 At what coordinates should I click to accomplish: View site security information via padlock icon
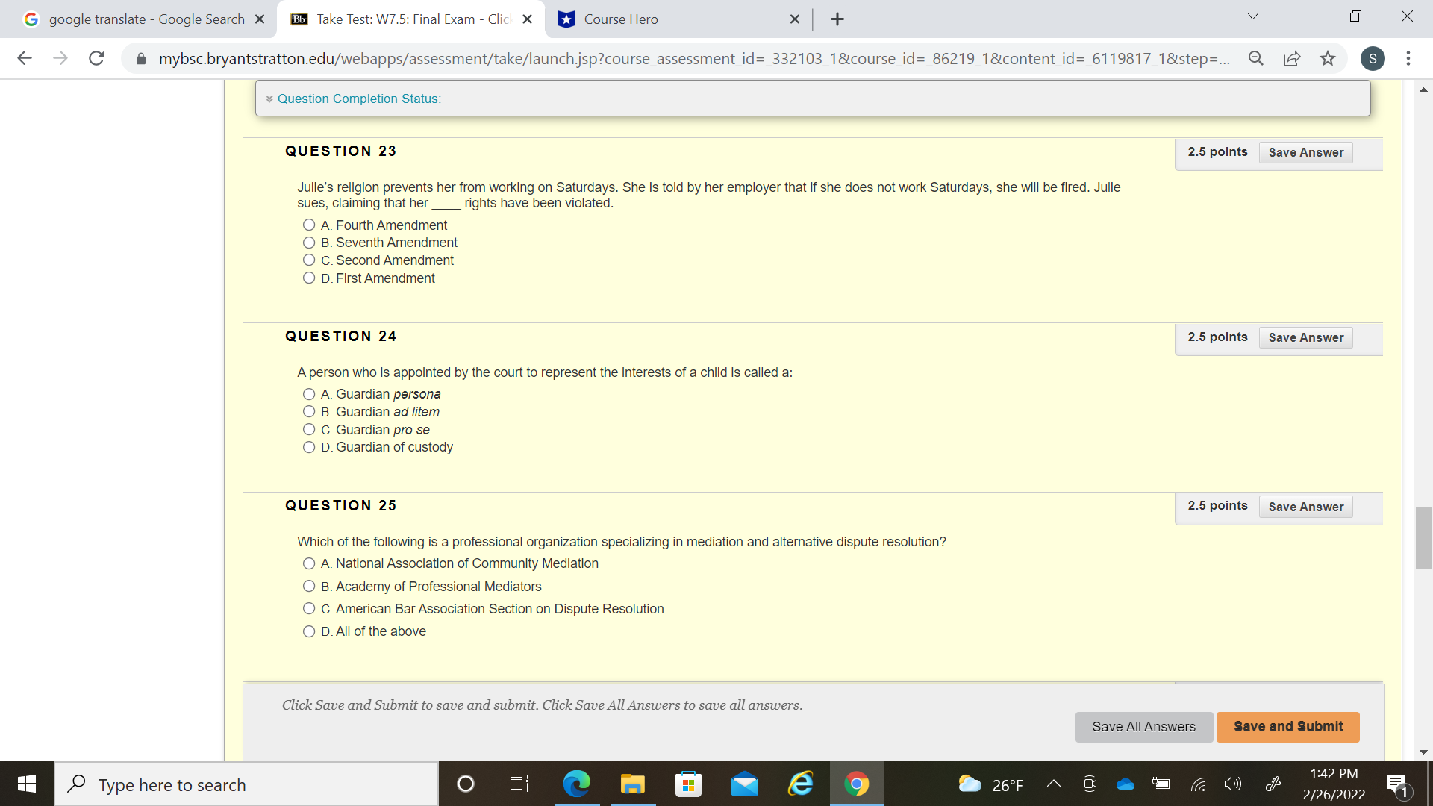click(140, 58)
